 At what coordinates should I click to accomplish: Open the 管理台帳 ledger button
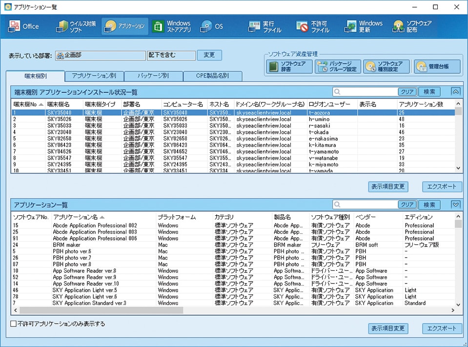click(x=437, y=66)
